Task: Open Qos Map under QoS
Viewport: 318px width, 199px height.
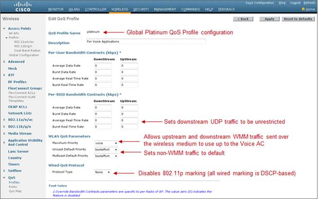Action: click(15, 191)
